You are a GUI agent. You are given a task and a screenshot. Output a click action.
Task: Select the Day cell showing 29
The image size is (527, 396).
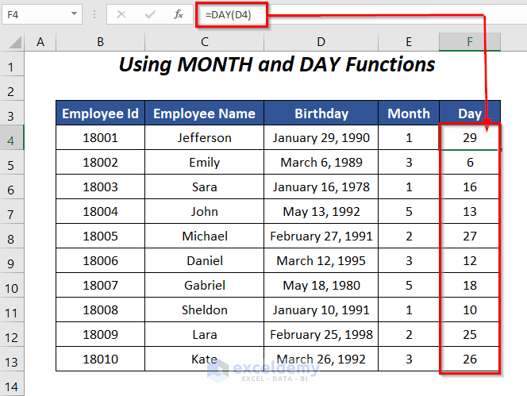coord(470,137)
